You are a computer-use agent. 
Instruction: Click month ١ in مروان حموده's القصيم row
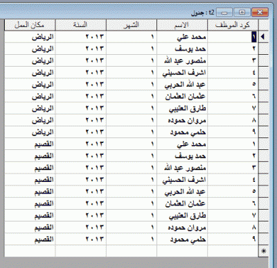(132, 228)
